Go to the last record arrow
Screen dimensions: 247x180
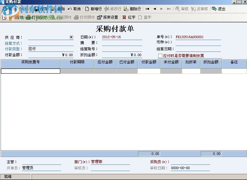(x=169, y=9)
